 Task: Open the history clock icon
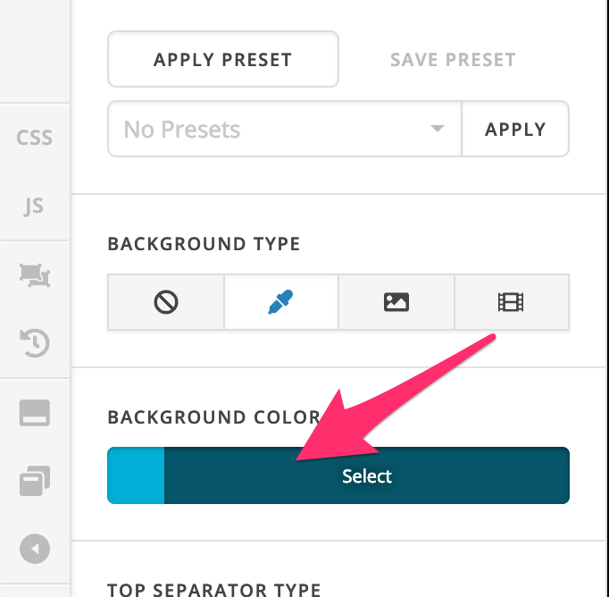tap(35, 343)
